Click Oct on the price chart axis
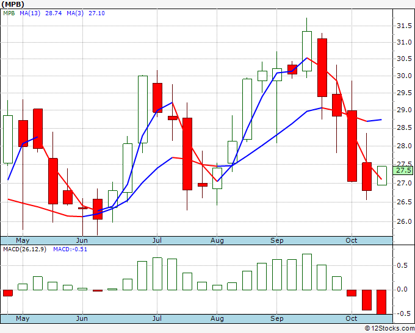 pos(351,240)
